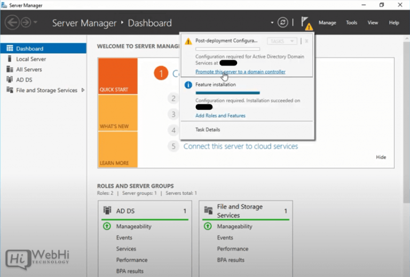The image size is (410, 277).
Task: Click the refresh dashboard icon
Action: pos(283,22)
